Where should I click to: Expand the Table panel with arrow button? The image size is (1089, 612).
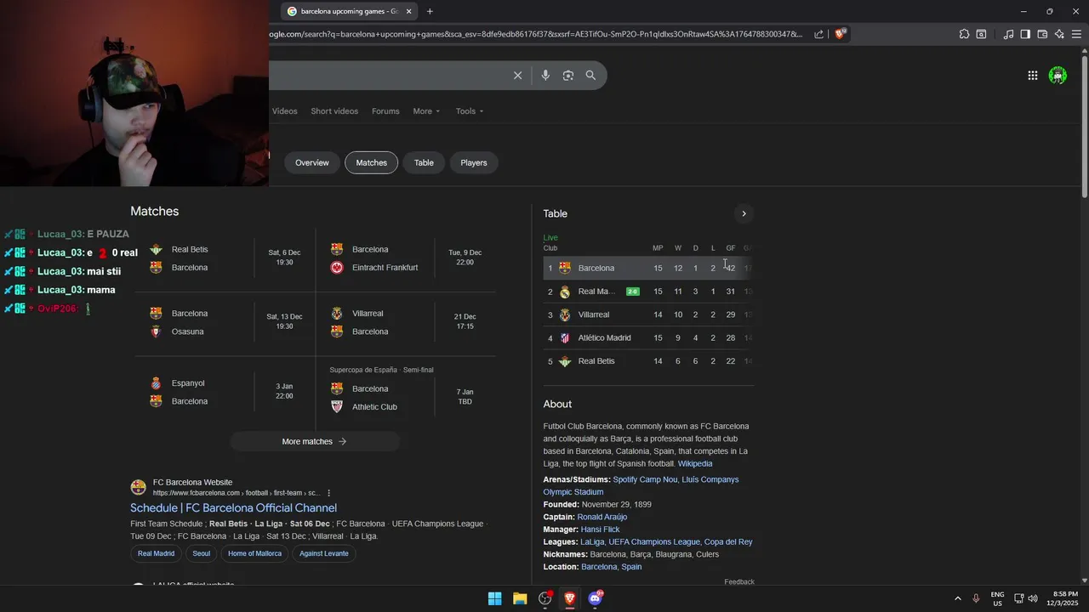pos(744,214)
